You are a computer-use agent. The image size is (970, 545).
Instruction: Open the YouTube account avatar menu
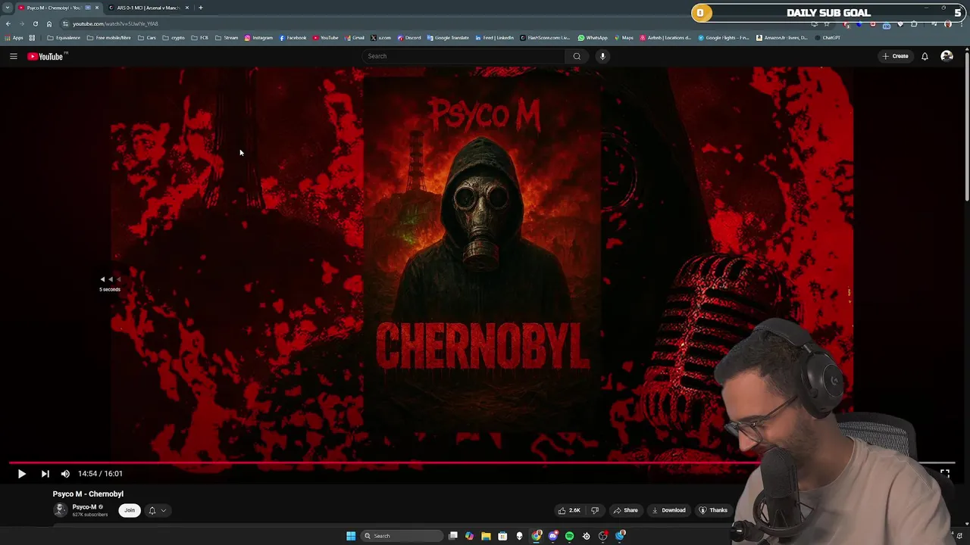click(x=947, y=56)
